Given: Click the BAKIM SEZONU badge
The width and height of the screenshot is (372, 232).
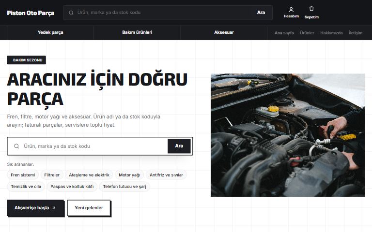Looking at the screenshot, I should (26, 60).
